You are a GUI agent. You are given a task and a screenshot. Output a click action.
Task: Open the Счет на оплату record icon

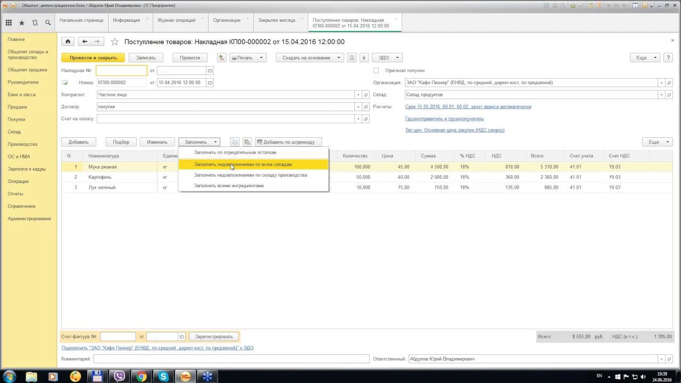coord(366,119)
